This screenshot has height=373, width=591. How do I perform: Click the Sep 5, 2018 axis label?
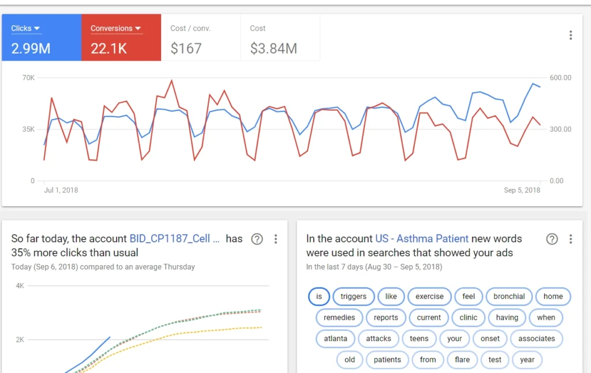tap(522, 190)
